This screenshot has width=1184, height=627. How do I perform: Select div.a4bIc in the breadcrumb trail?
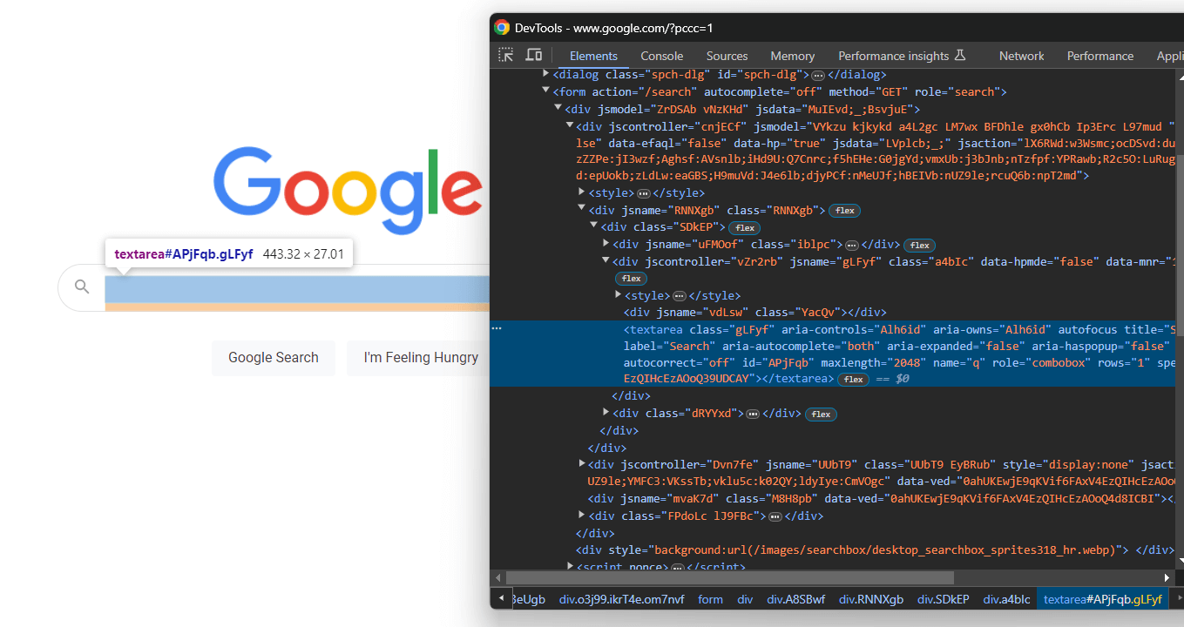tap(1006, 599)
